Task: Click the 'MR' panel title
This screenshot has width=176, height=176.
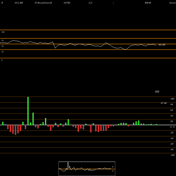Action: pyautogui.click(x=157, y=92)
